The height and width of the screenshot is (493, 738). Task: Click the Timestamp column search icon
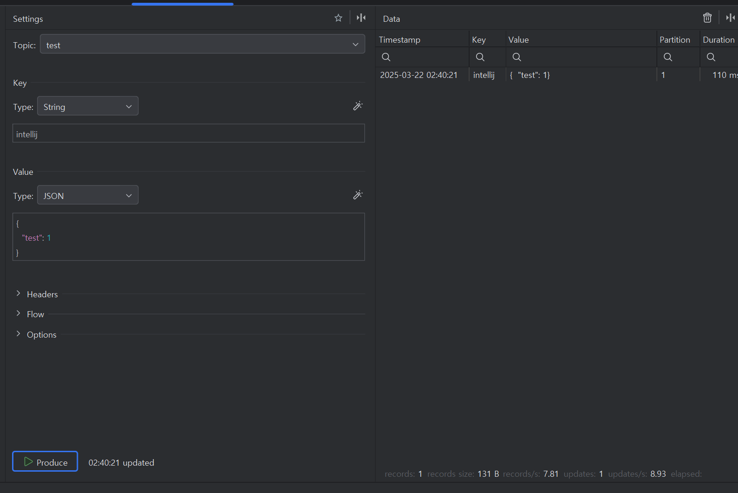click(386, 57)
